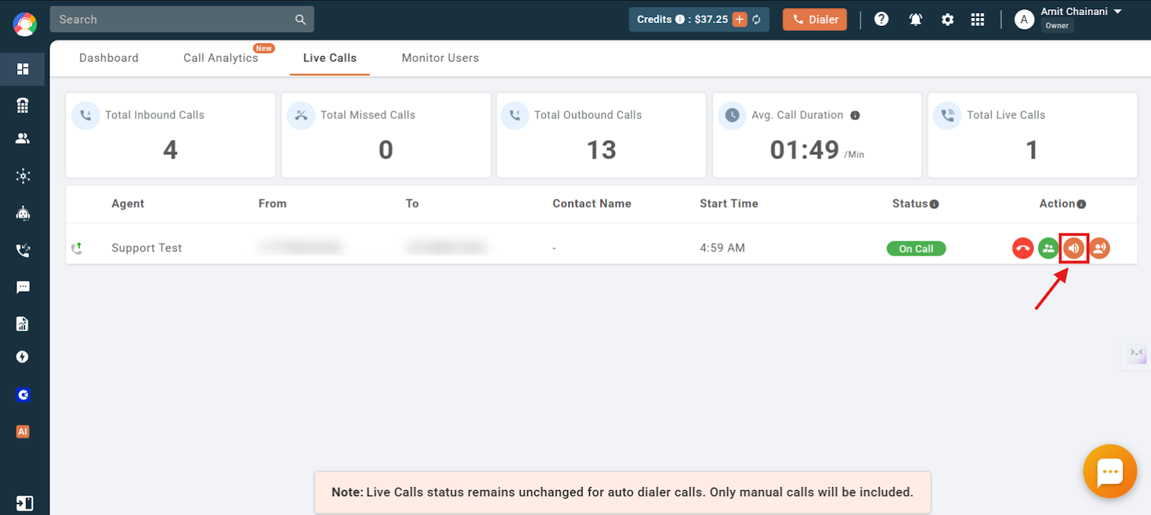Click the Total Inbound Calls card
The height and width of the screenshot is (515, 1151).
point(170,135)
